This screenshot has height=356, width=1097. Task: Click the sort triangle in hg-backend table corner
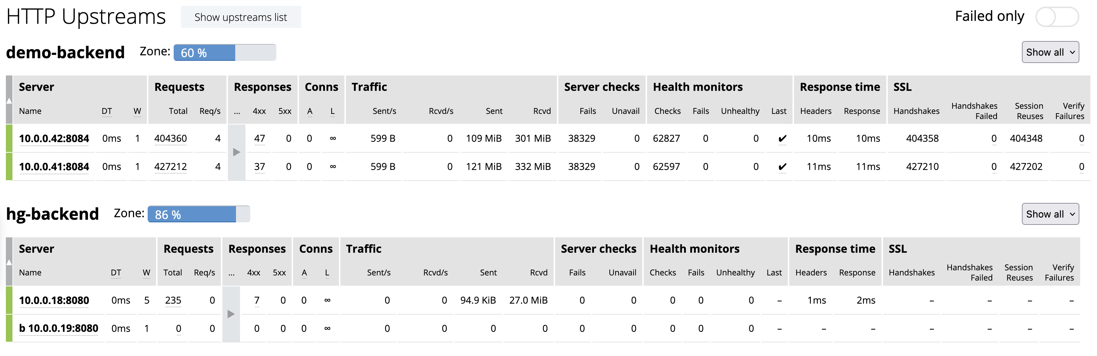10,263
